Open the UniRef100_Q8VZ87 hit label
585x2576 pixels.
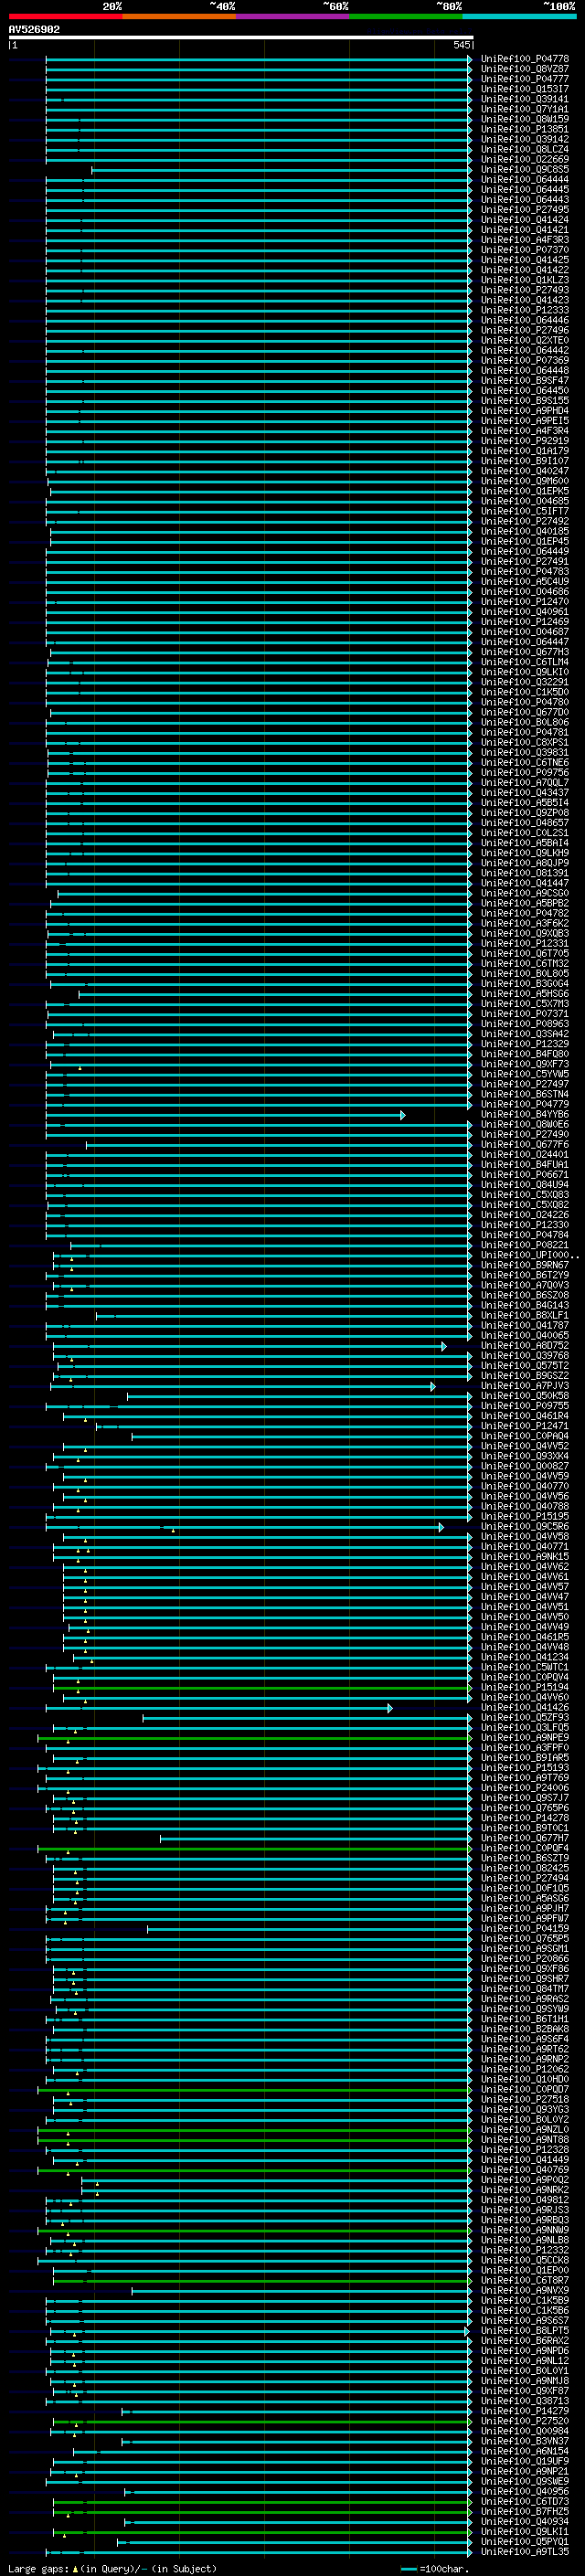[x=524, y=69]
